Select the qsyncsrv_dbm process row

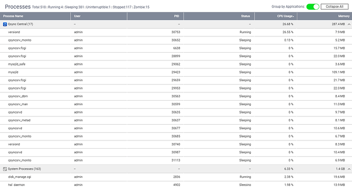click(176, 96)
